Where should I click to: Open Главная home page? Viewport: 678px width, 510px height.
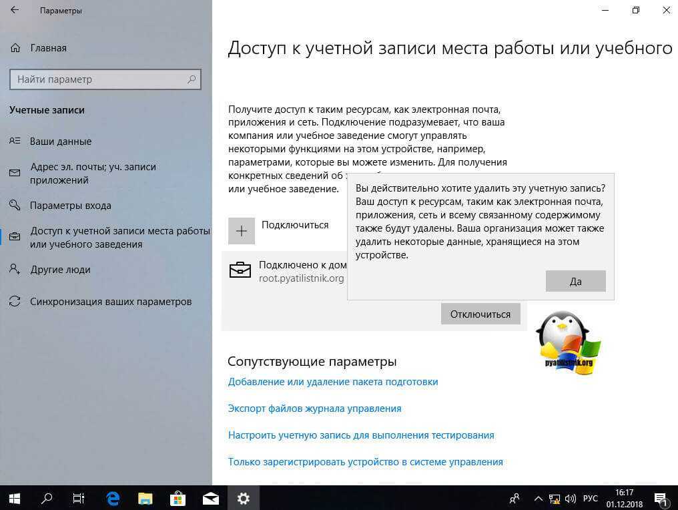(x=48, y=48)
